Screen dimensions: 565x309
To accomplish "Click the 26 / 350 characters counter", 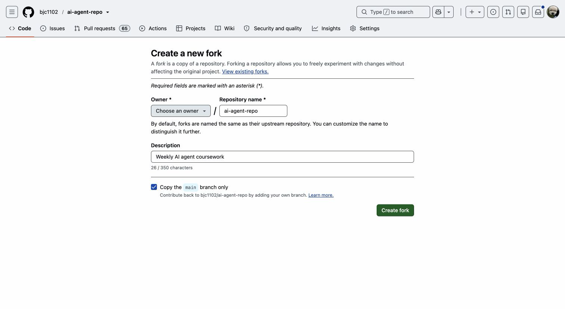I will (x=172, y=168).
